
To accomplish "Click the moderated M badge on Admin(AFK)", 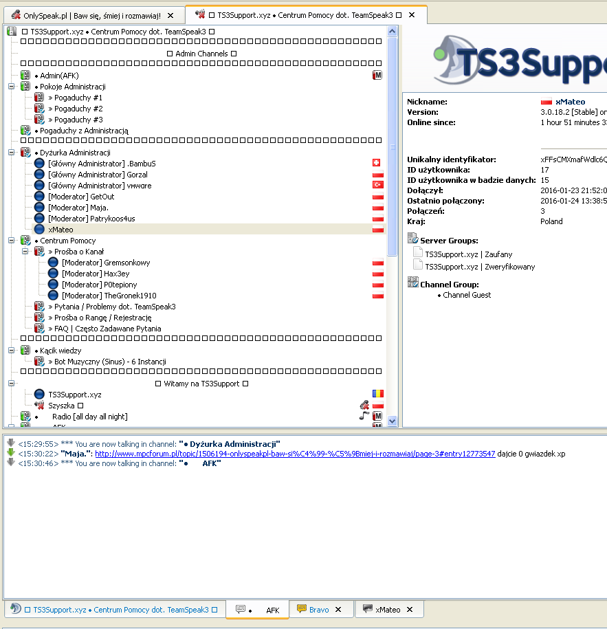I will click(377, 75).
